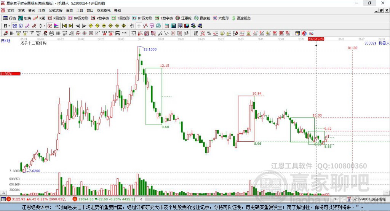
Task: Click the percent % retracement tool
Action: [x=209, y=34]
